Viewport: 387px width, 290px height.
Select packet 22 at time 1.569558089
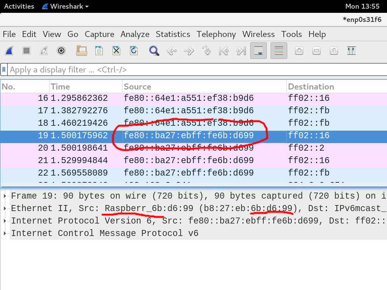coord(193,173)
